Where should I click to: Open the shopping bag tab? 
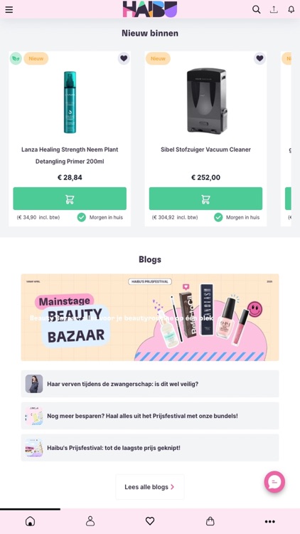coord(210,521)
